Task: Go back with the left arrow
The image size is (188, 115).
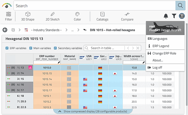Action: pyautogui.click(x=5, y=30)
